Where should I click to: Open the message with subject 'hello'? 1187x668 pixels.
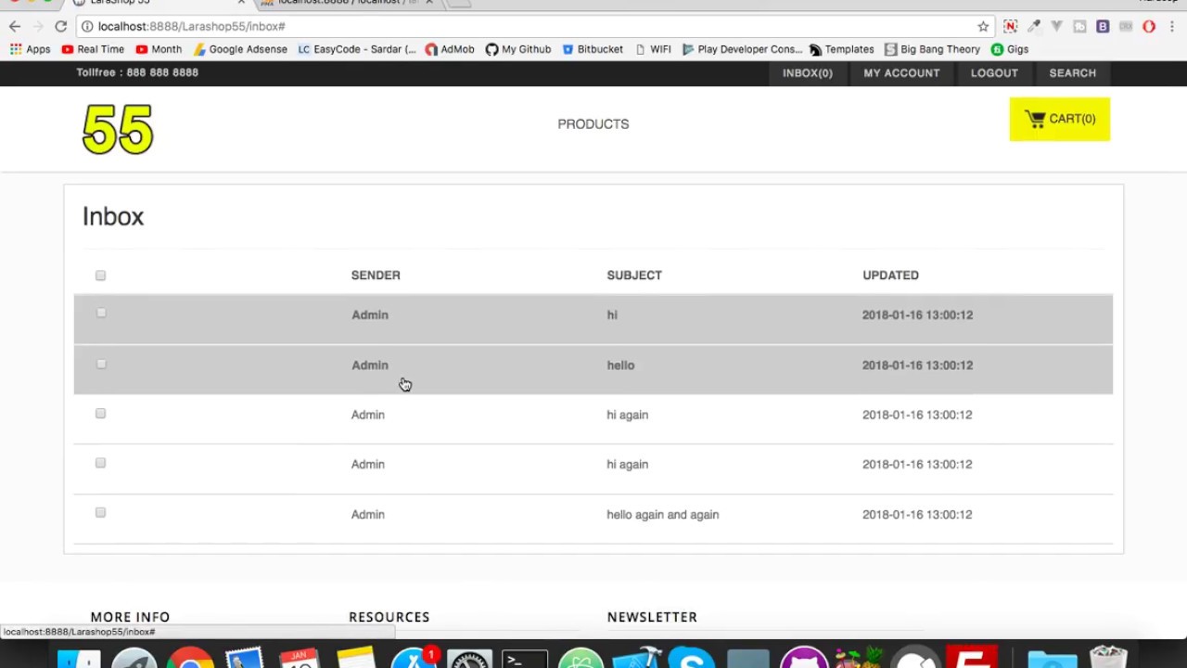593,369
